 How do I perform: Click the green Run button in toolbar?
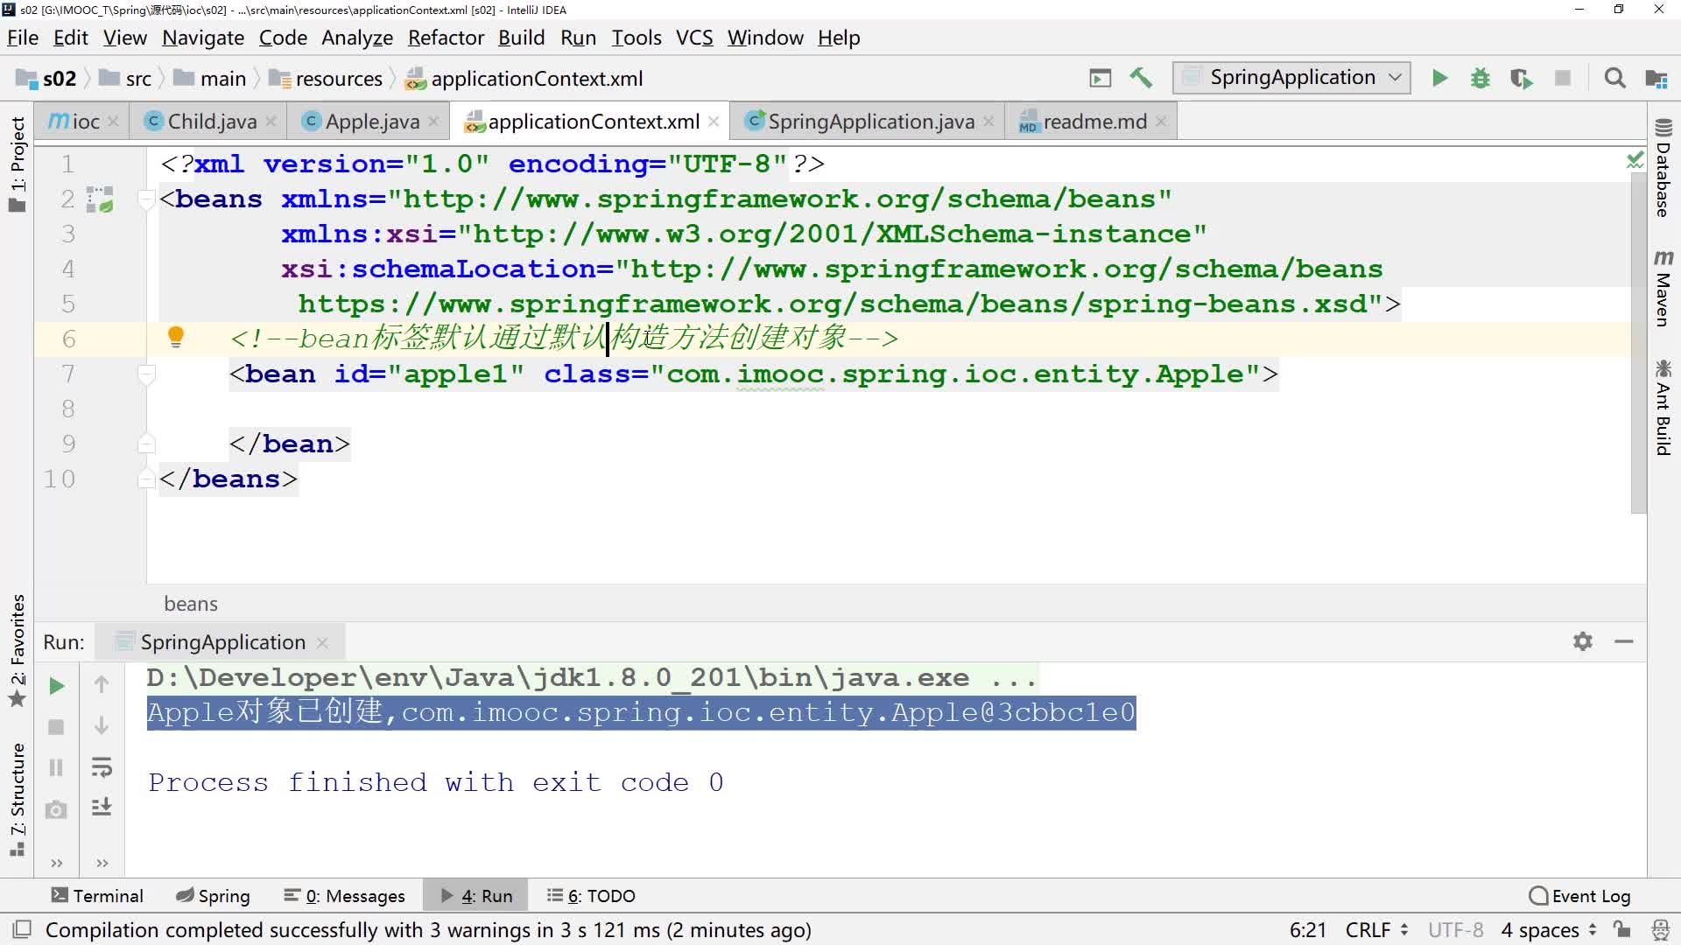click(x=1439, y=78)
